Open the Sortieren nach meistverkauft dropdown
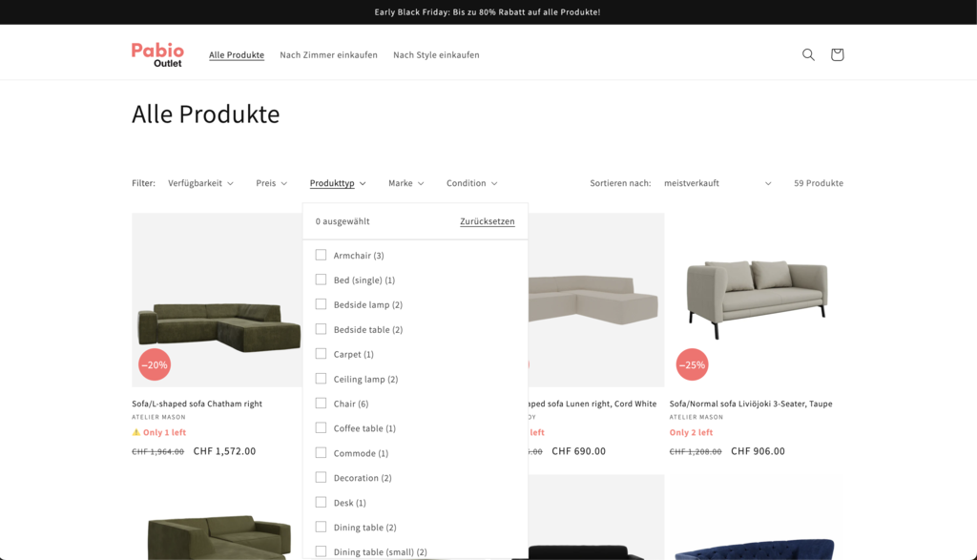The image size is (977, 560). click(717, 183)
